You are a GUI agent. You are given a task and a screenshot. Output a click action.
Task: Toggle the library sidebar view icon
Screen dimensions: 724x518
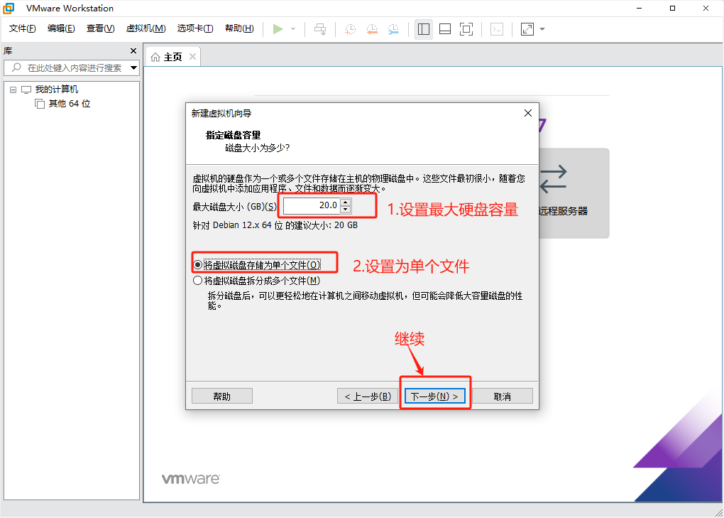click(x=424, y=29)
